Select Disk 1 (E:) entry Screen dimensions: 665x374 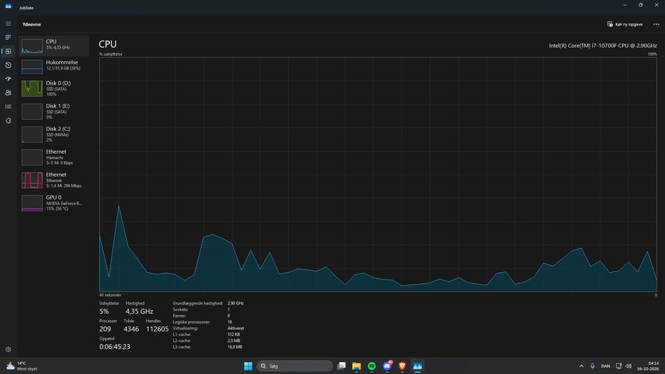click(54, 111)
